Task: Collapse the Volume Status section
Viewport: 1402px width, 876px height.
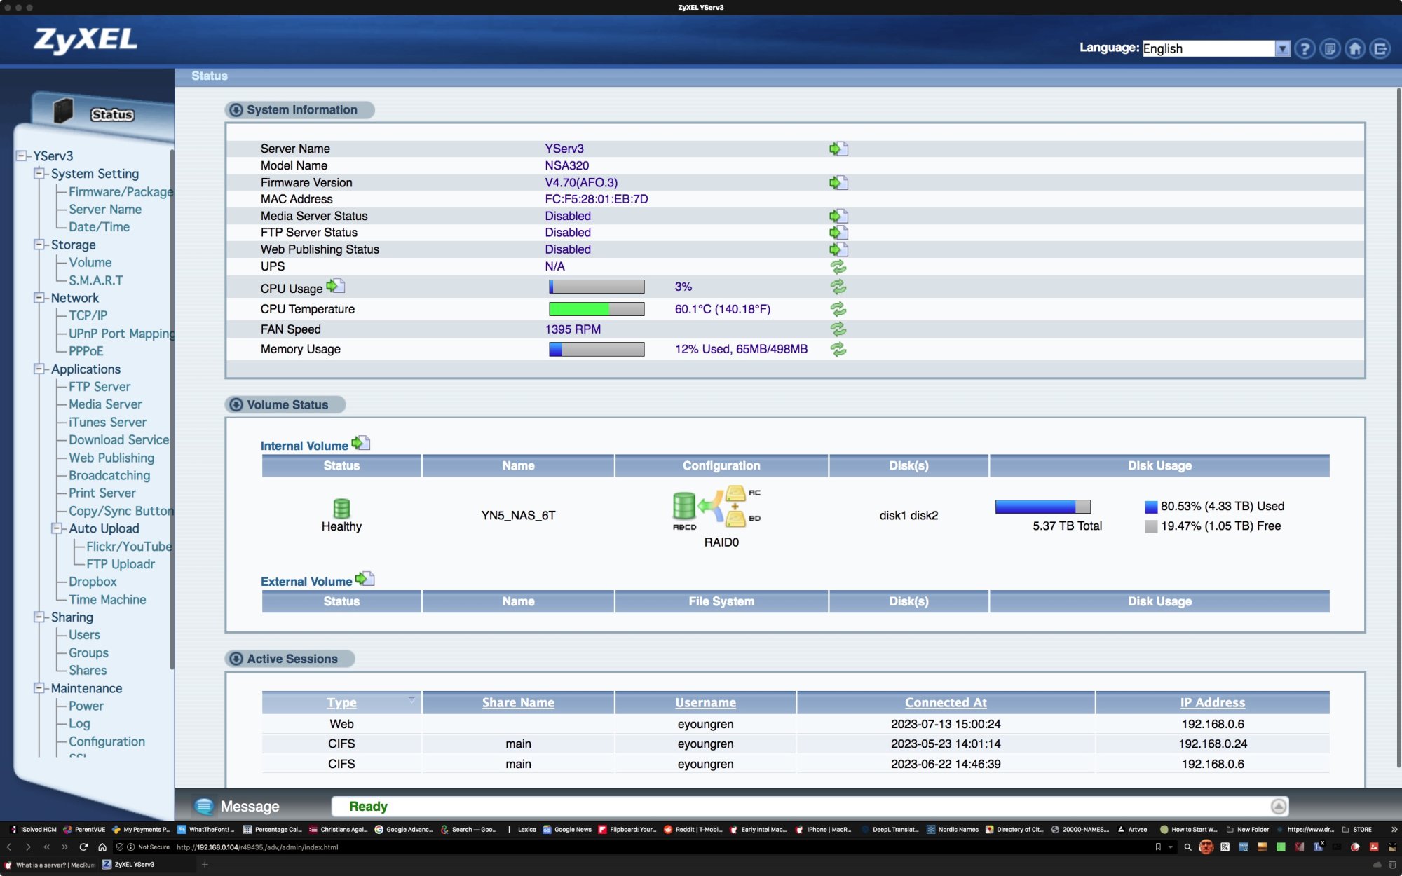Action: click(x=236, y=405)
